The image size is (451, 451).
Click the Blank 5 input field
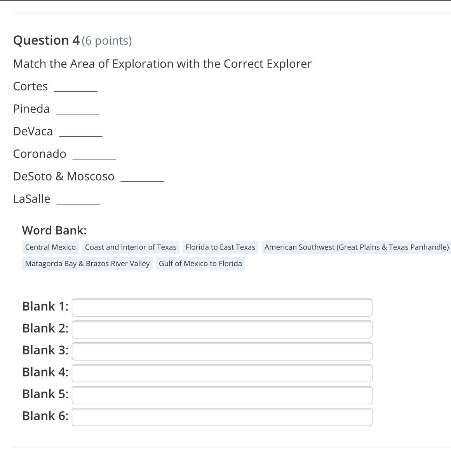click(x=222, y=395)
